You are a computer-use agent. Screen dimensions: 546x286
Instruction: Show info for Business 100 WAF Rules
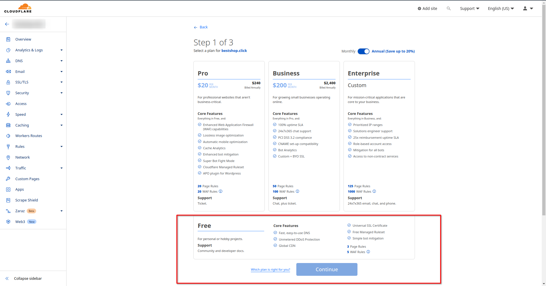[x=297, y=192]
